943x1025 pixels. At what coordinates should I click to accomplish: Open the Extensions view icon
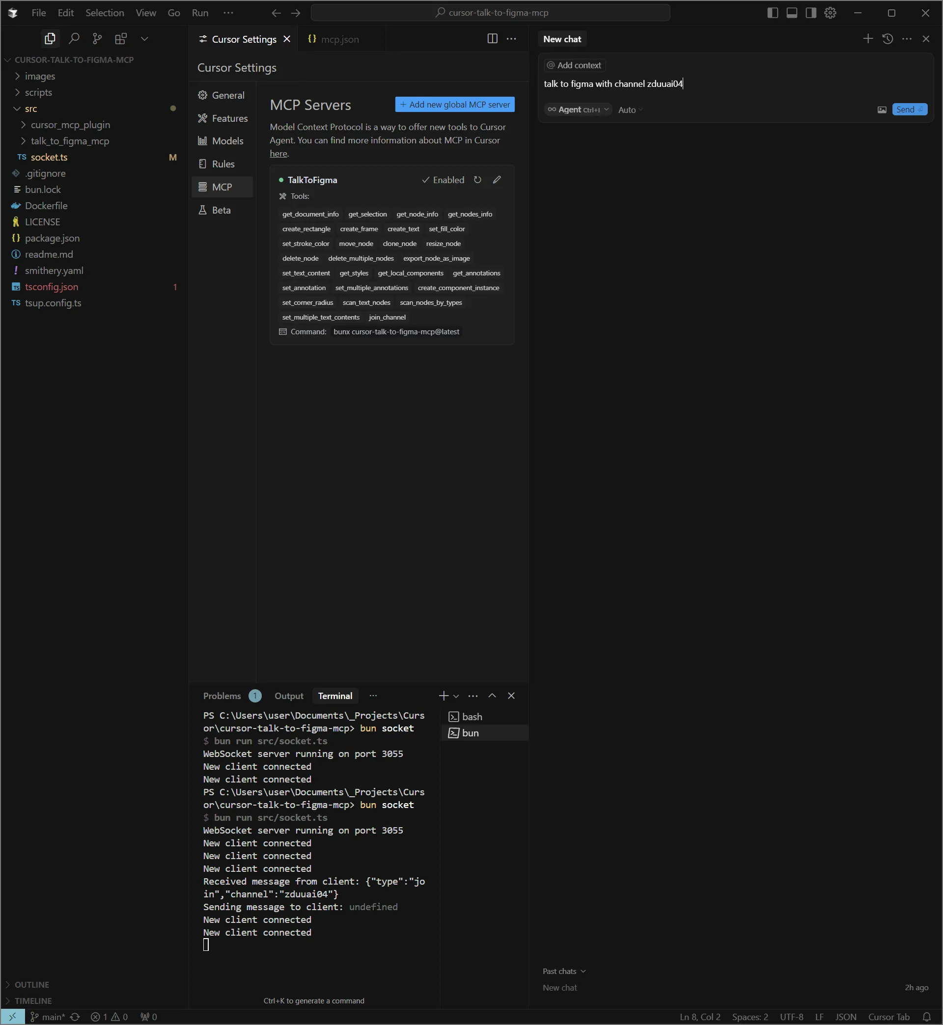pyautogui.click(x=121, y=39)
